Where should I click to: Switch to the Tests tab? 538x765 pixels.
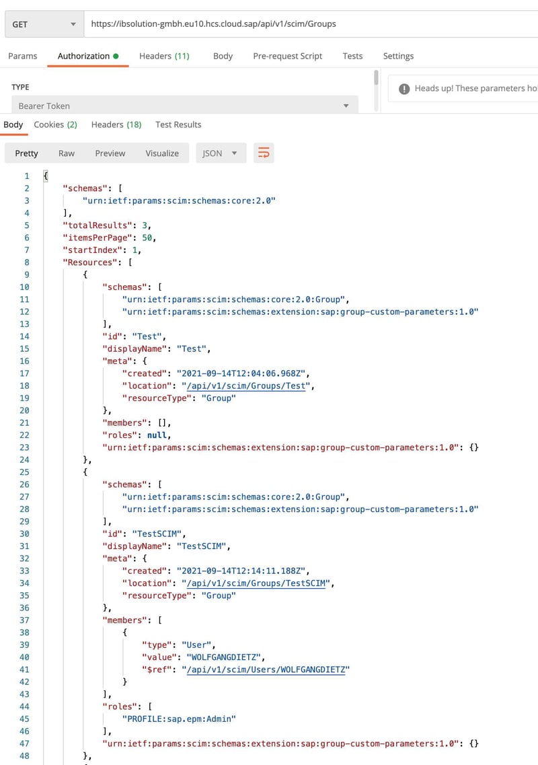pos(352,56)
